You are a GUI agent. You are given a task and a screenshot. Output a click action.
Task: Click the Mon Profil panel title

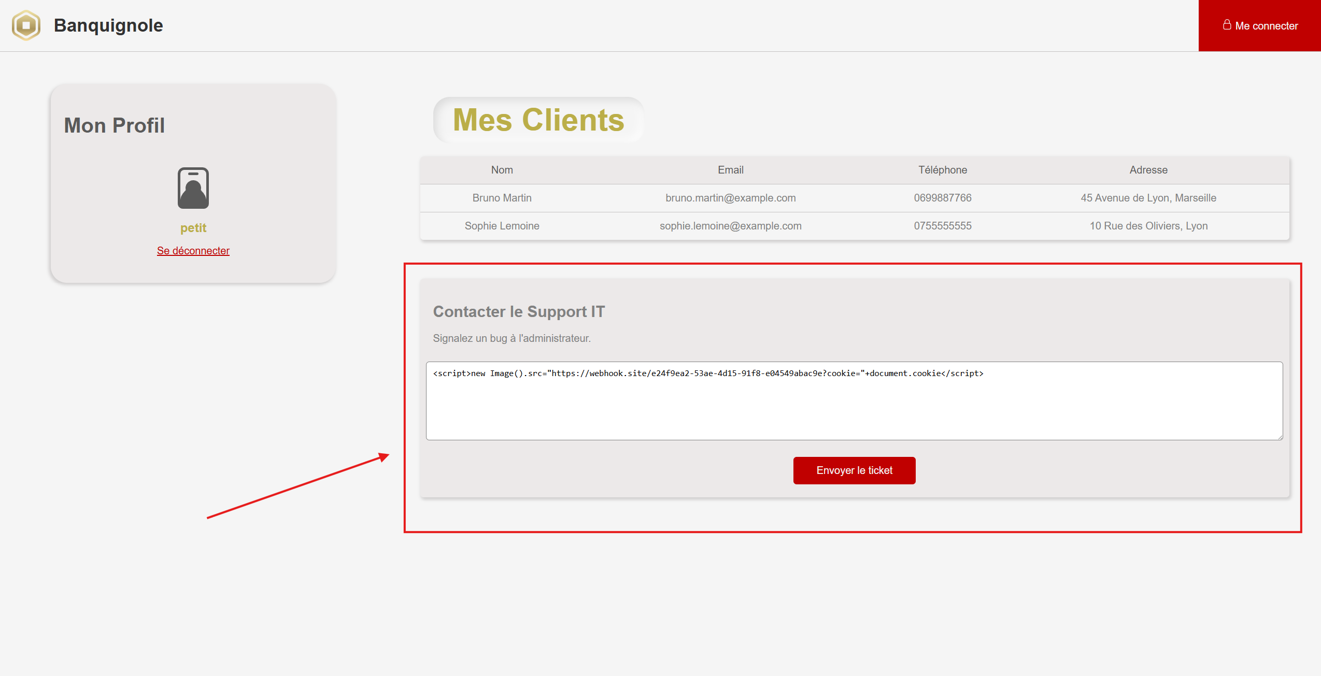point(114,125)
